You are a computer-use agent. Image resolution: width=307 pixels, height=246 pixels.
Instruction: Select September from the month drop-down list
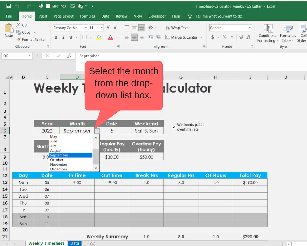pyautogui.click(x=59, y=155)
